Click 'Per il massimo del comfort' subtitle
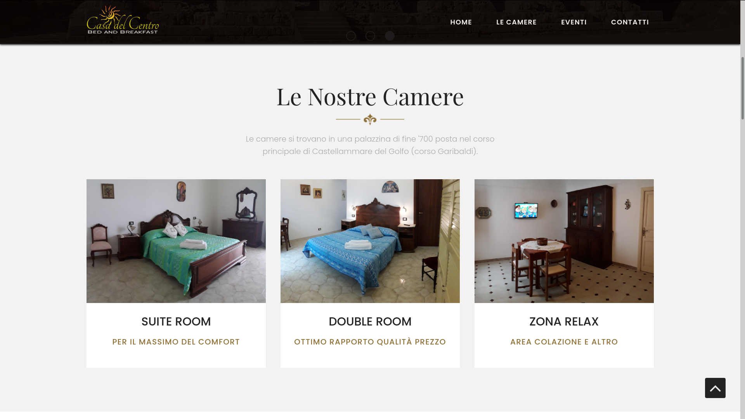 coord(176,342)
